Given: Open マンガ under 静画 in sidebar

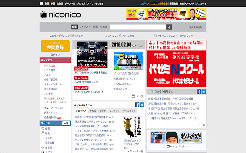Looking at the screenshot, I should (49, 138).
